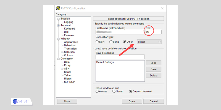This screenshot has width=221, height=110.
Task: Expand the SSH tree node
Action: 62,69
